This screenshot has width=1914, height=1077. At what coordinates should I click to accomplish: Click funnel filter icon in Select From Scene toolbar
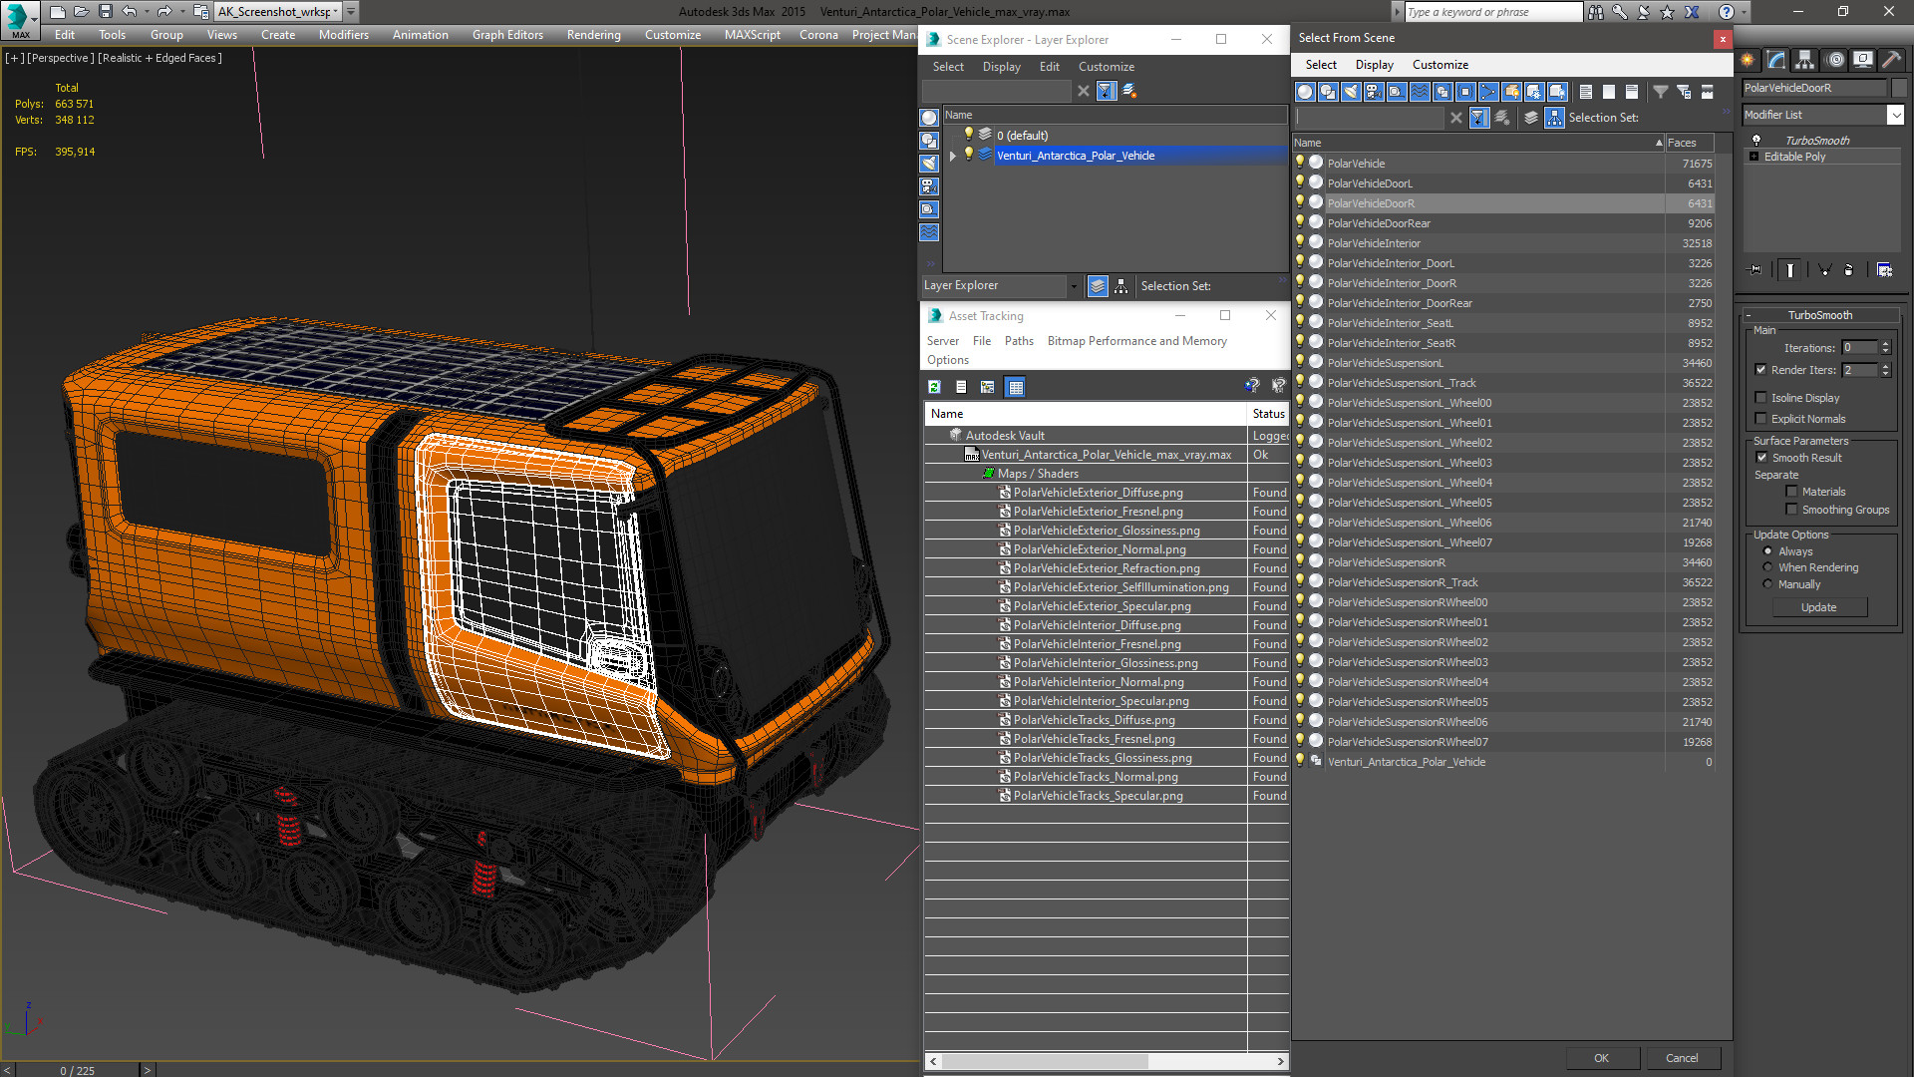pos(1661,92)
